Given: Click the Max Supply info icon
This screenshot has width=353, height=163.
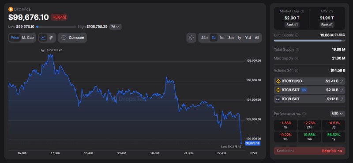Looking at the screenshot, I should (x=296, y=58).
